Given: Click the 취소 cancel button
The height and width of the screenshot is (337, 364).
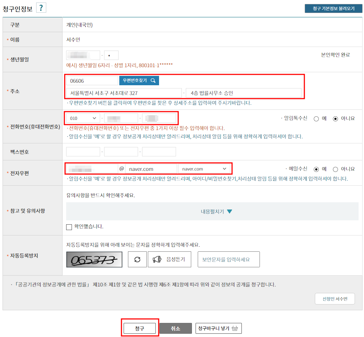Looking at the screenshot, I should 175,328.
